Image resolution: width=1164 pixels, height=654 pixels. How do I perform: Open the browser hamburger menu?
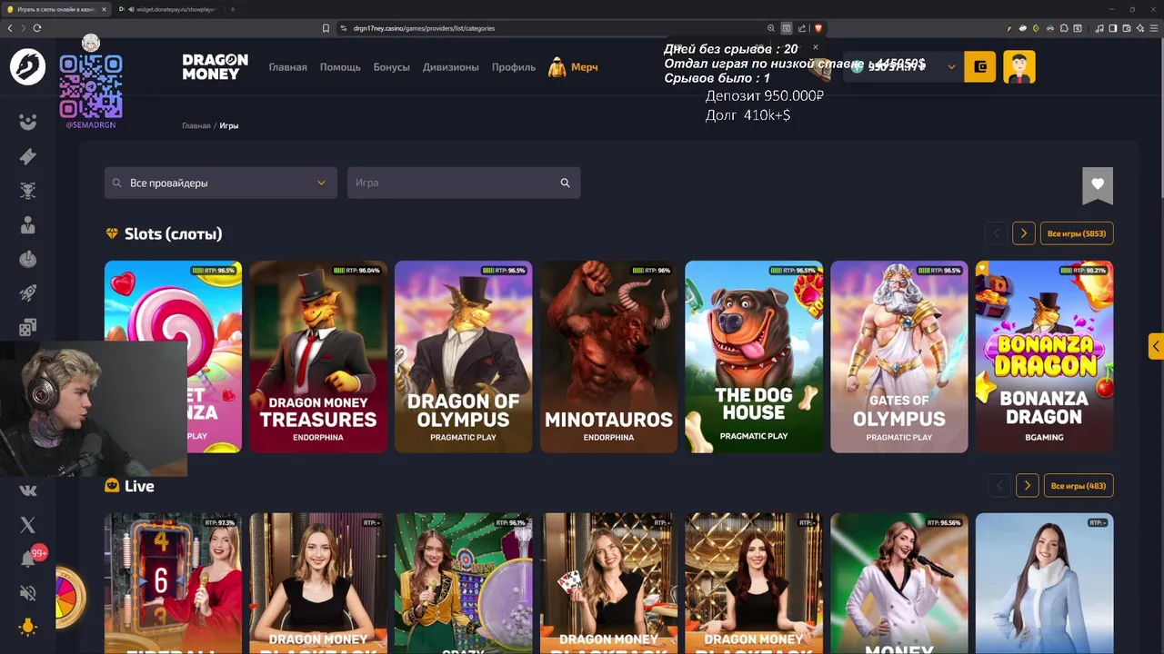click(1153, 28)
